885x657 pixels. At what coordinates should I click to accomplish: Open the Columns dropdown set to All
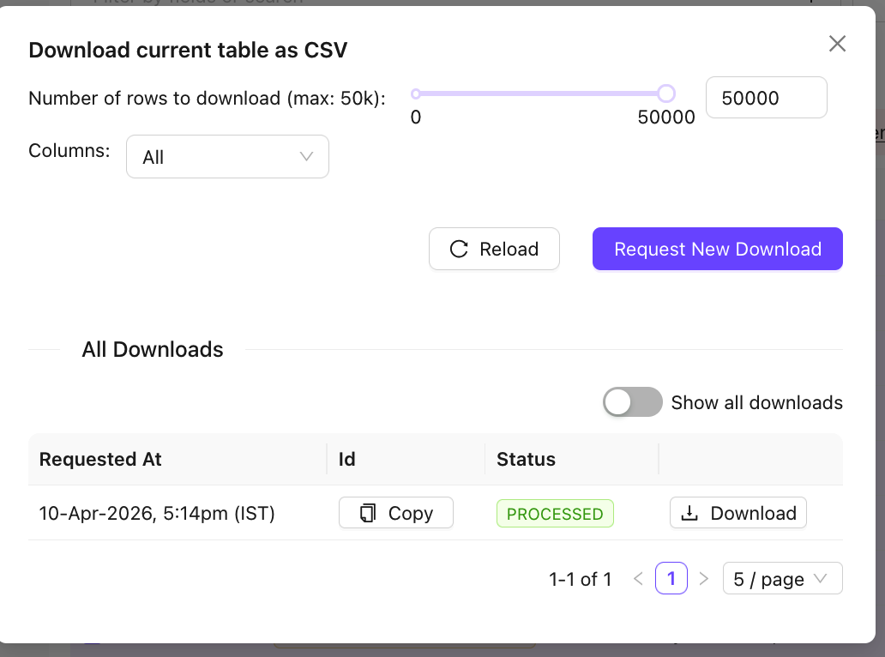[x=227, y=157]
